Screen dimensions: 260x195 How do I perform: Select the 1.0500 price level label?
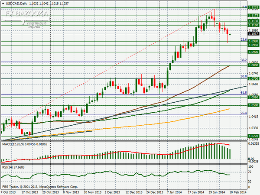point(253,105)
